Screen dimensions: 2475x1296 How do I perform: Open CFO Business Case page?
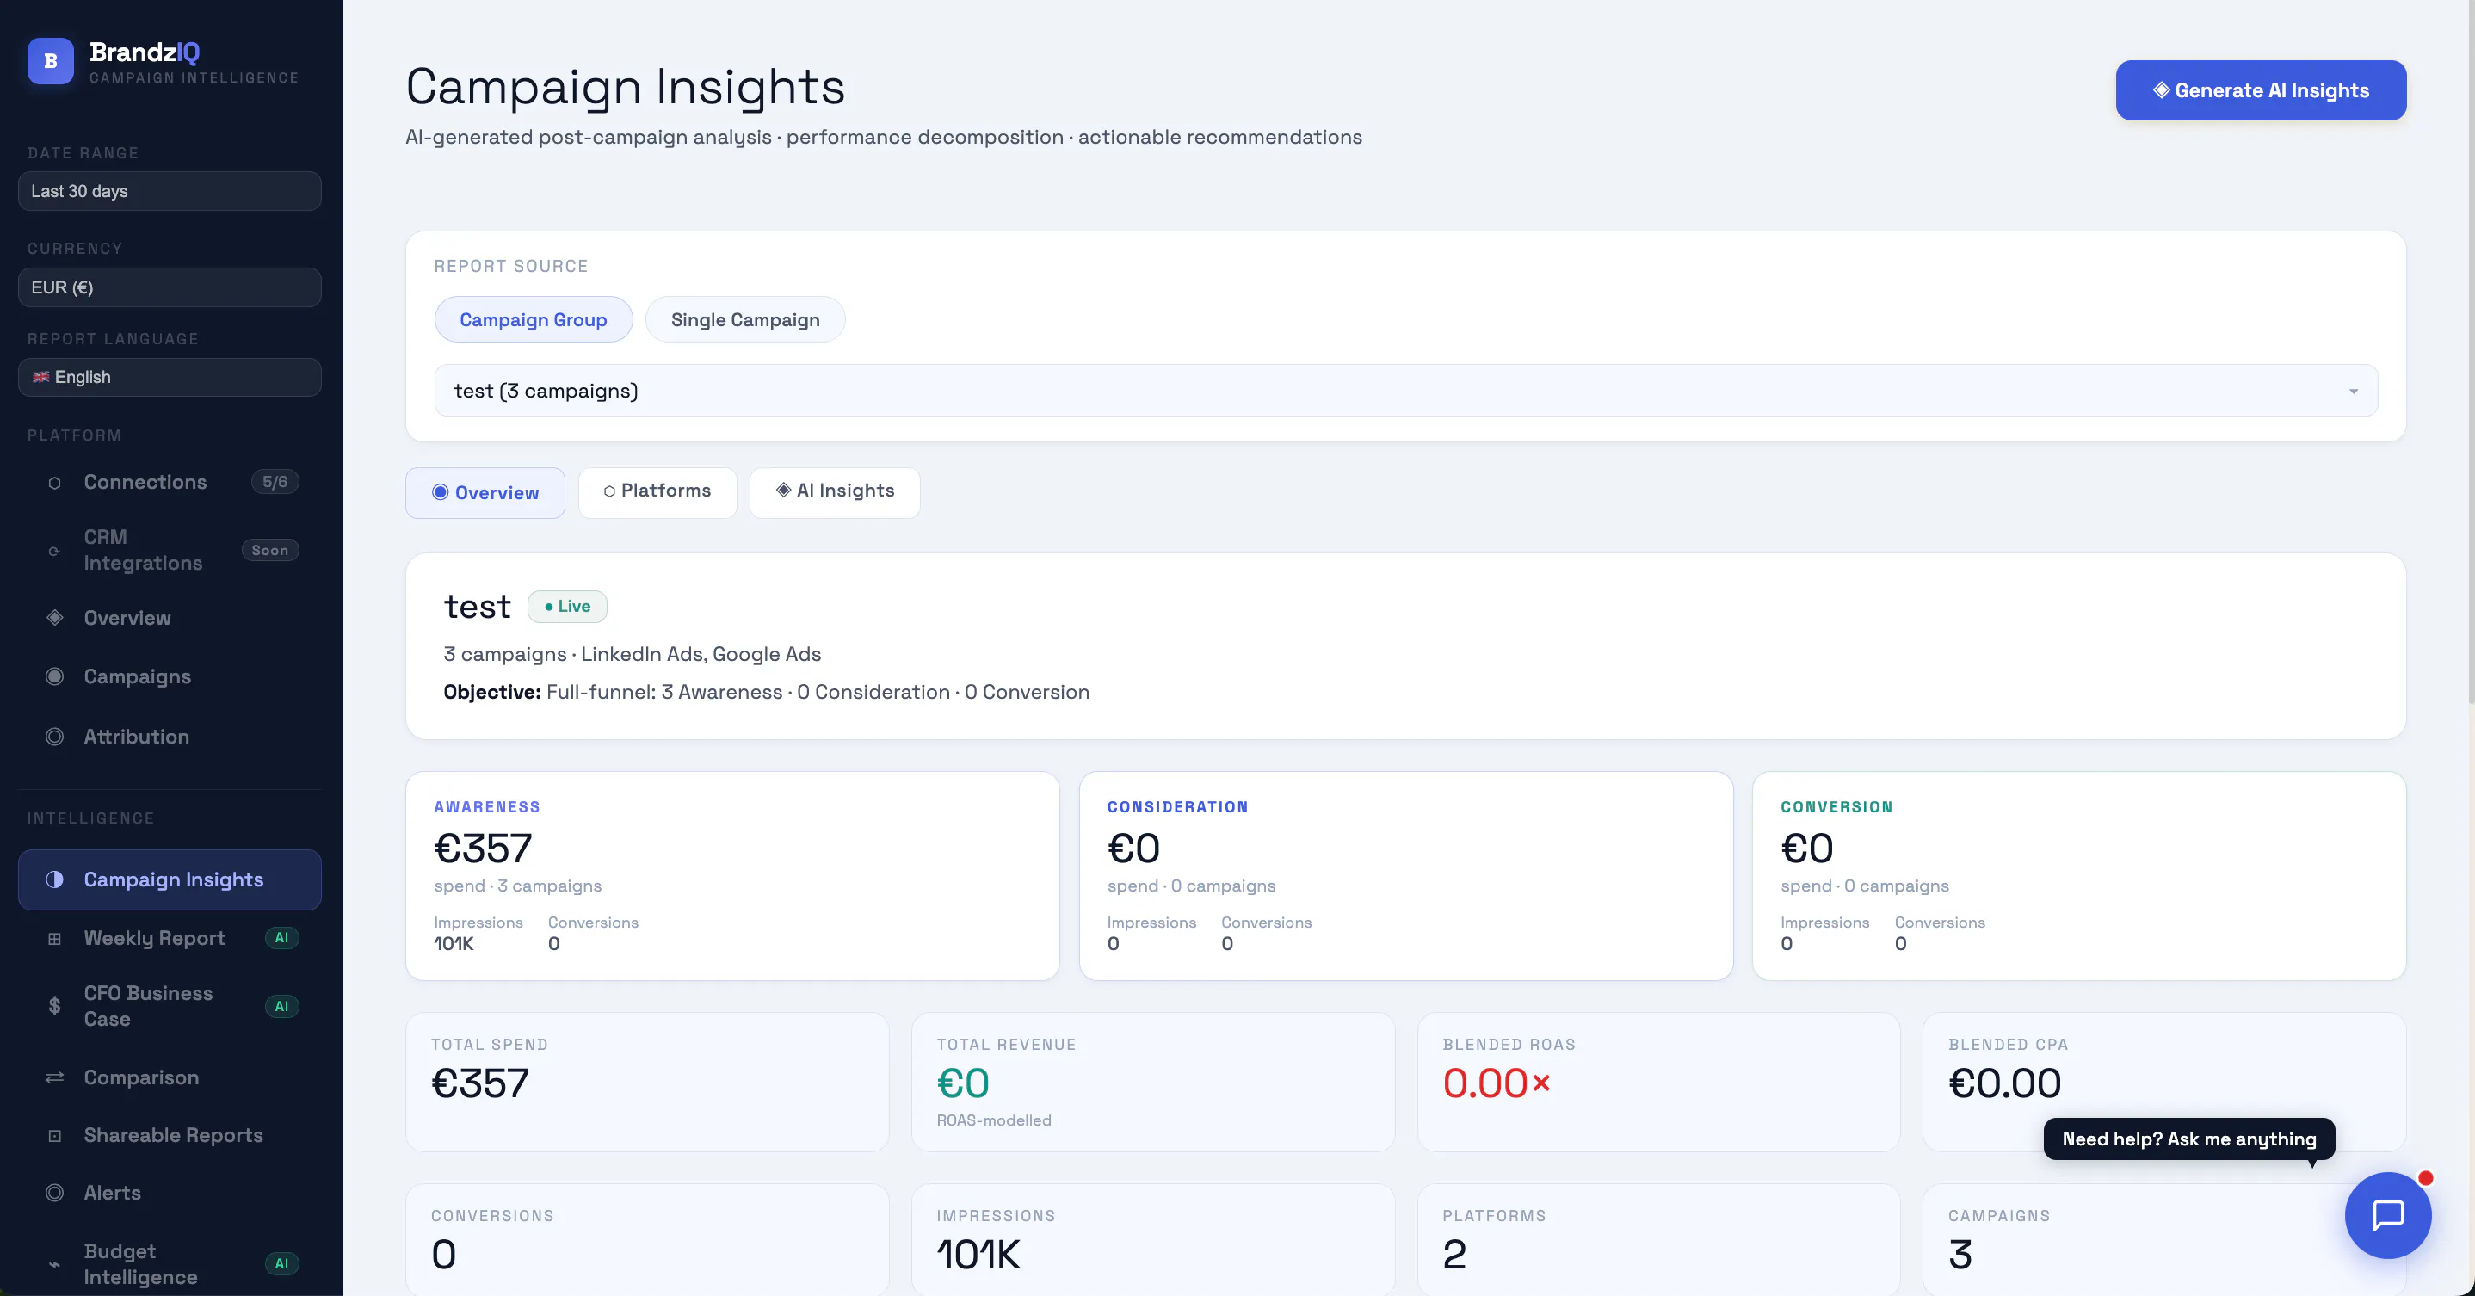pos(170,1006)
